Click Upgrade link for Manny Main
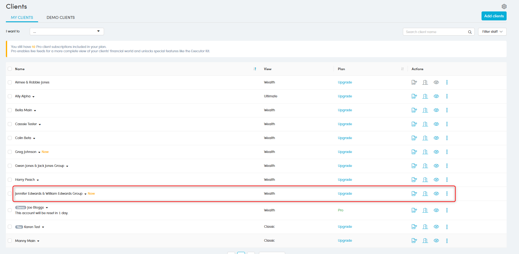 [x=345, y=240]
